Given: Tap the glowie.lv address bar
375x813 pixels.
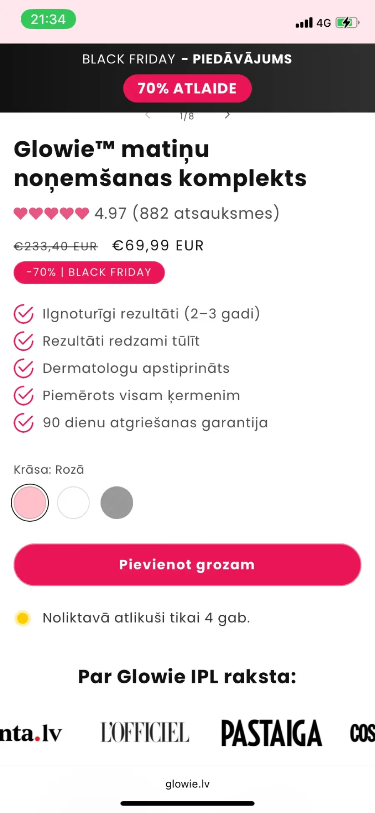Looking at the screenshot, I should pos(187,784).
